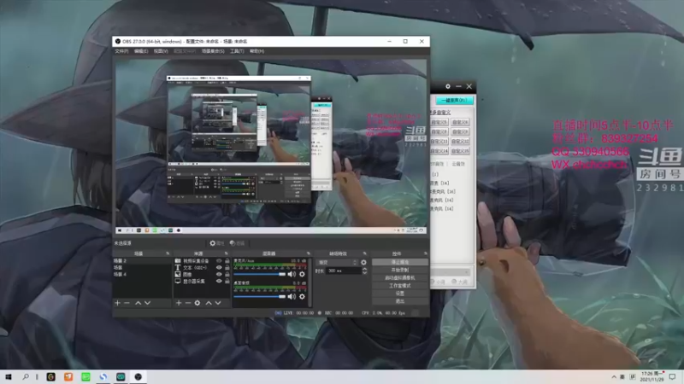The image size is (684, 384).
Task: Increase the transition duration with the up stepper
Action: 365,269
